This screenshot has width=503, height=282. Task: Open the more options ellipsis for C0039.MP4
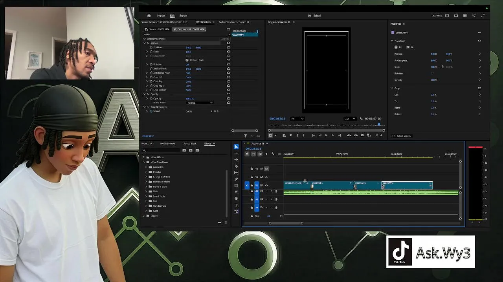coord(479,33)
